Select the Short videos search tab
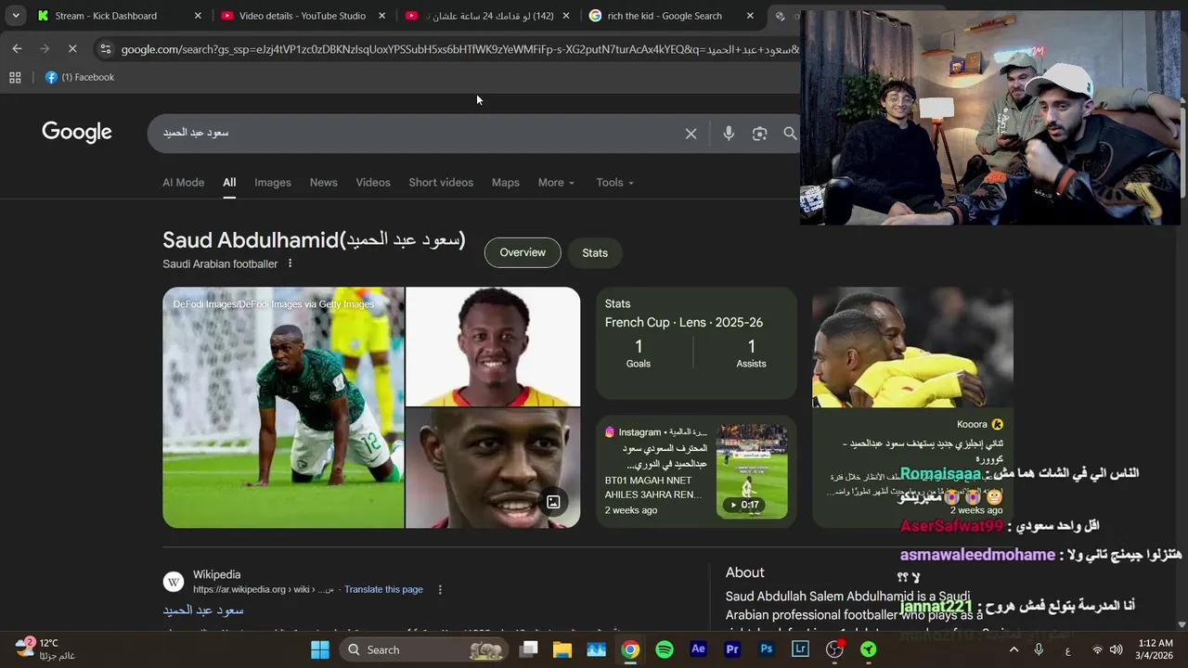This screenshot has width=1188, height=668. tap(441, 183)
